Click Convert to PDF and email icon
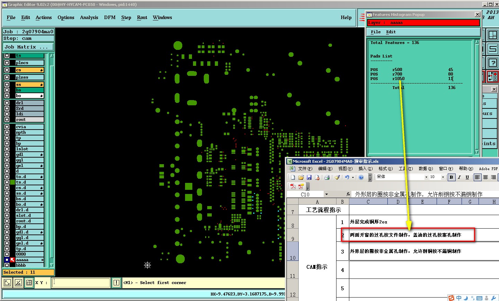 tap(301, 187)
